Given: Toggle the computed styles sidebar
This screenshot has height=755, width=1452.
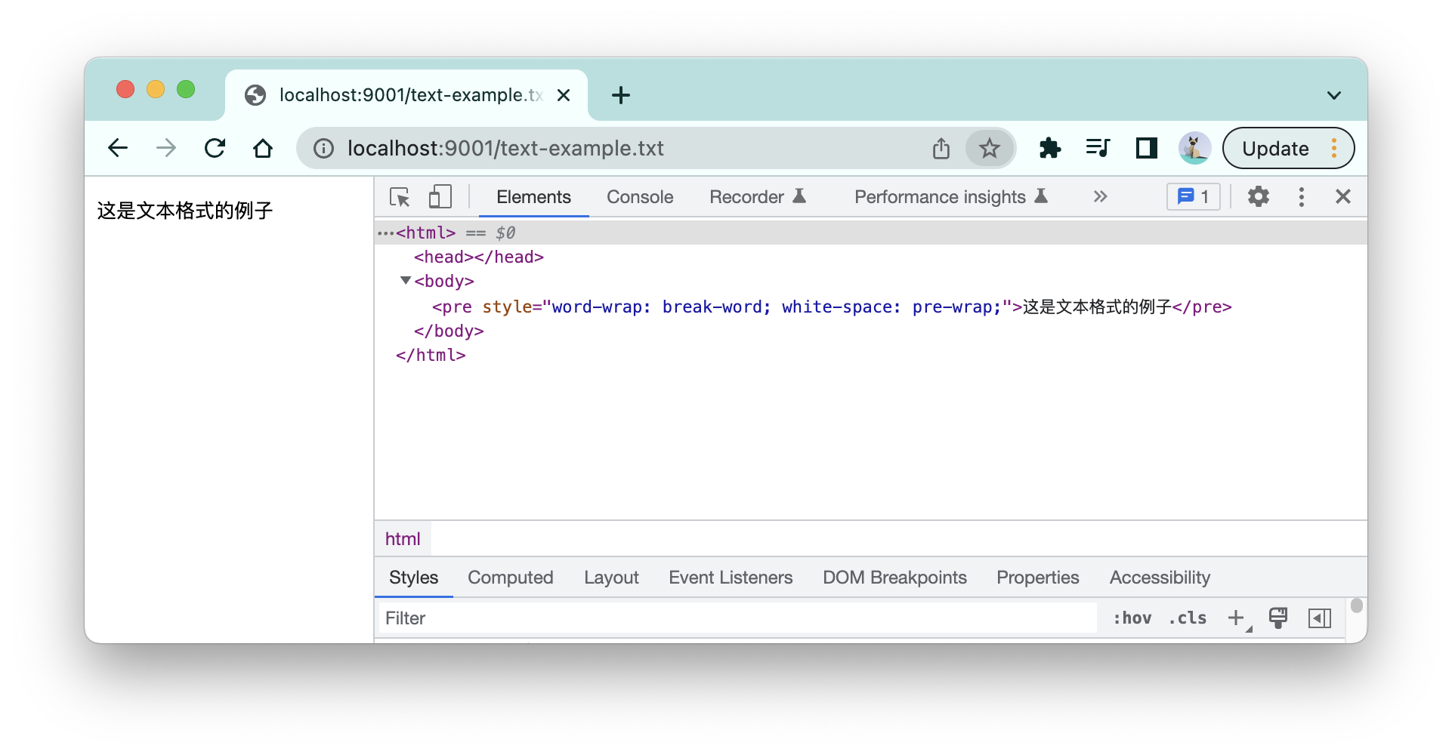Looking at the screenshot, I should [x=1320, y=618].
